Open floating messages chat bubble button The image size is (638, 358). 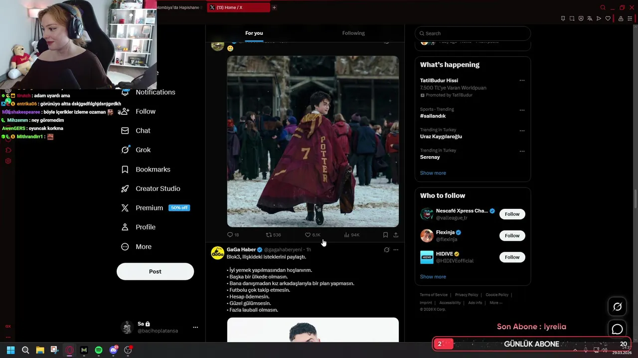[x=617, y=329]
